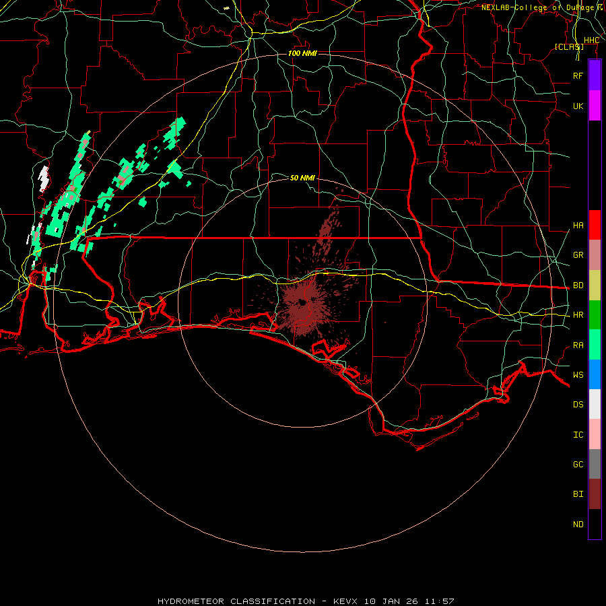Click the red HA legend swatch
This screenshot has height=606, width=606.
(x=595, y=225)
